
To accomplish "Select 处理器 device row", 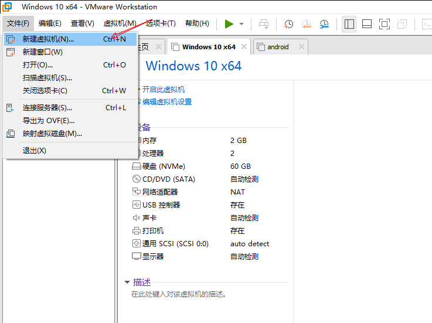I will click(x=209, y=154).
